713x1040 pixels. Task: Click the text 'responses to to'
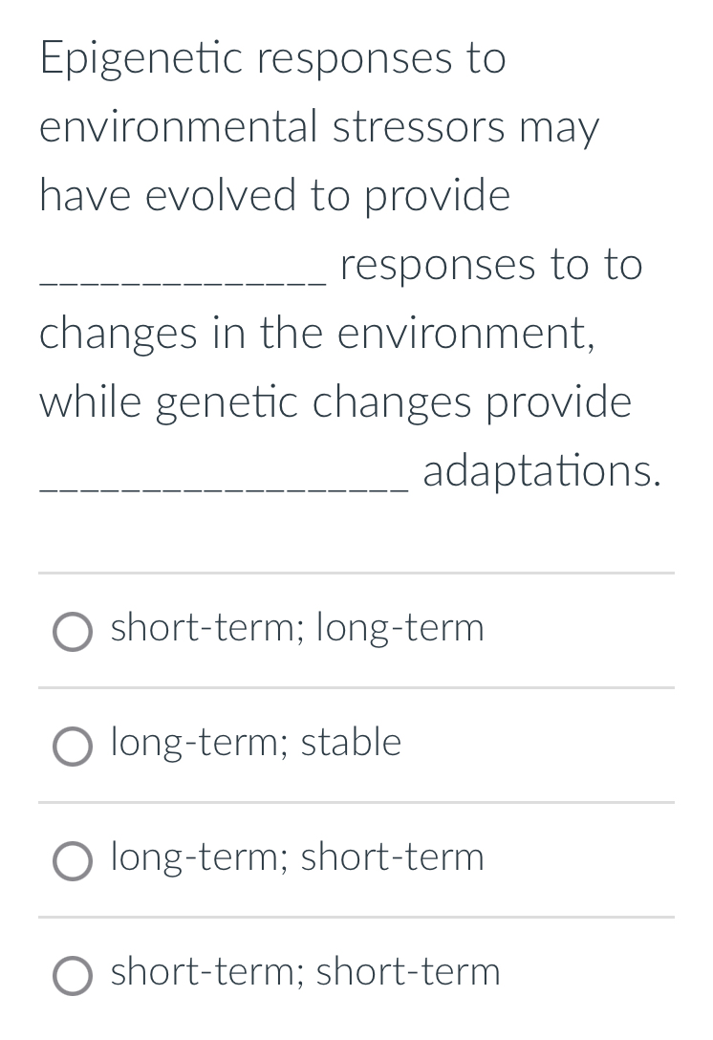coord(491,265)
